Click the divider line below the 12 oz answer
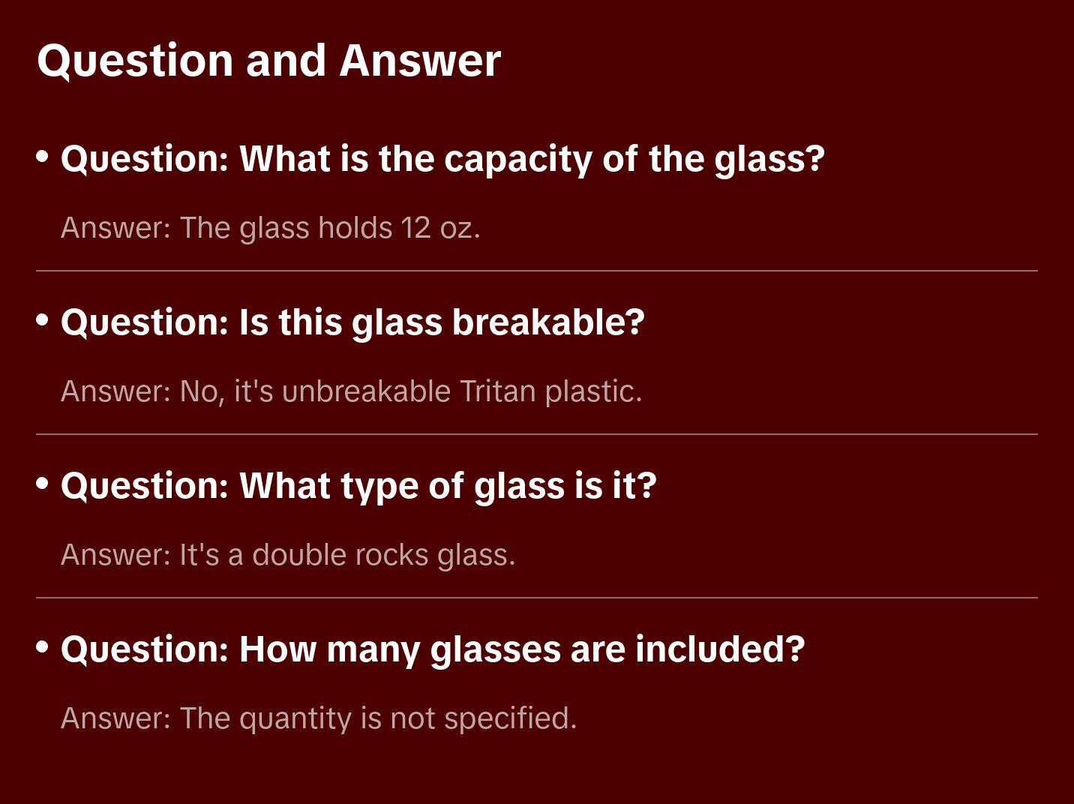 [537, 271]
